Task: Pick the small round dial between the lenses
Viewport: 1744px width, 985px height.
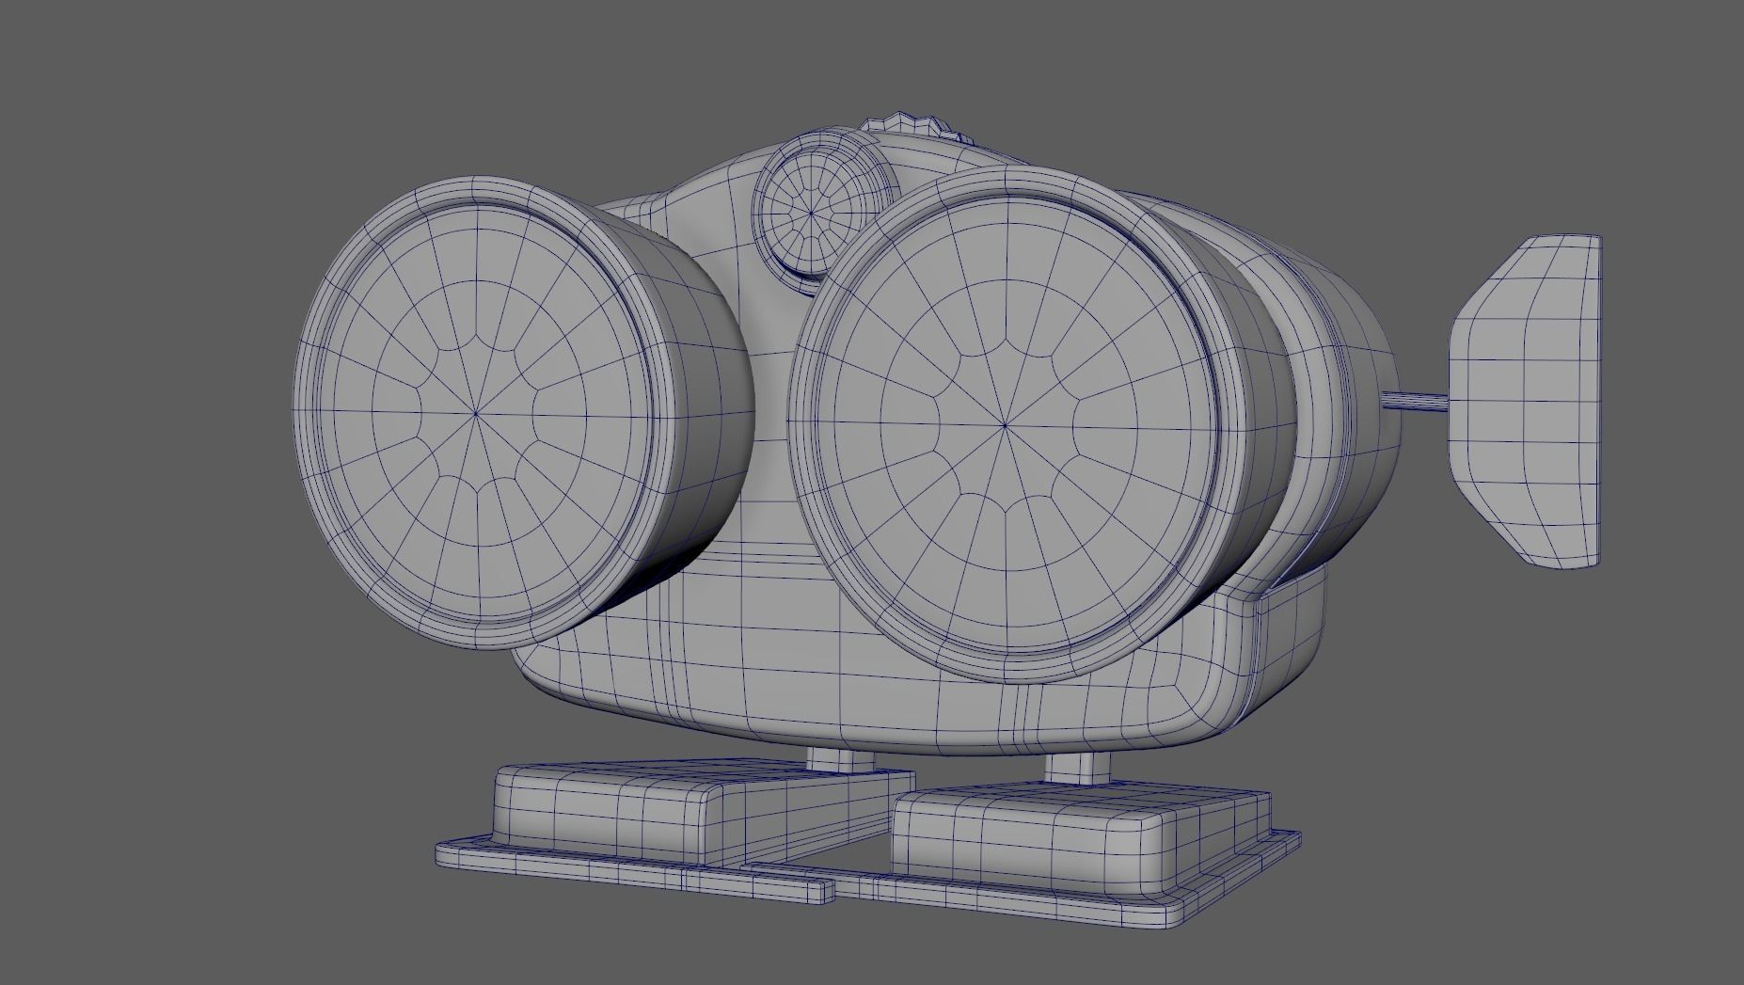Action: click(x=814, y=214)
